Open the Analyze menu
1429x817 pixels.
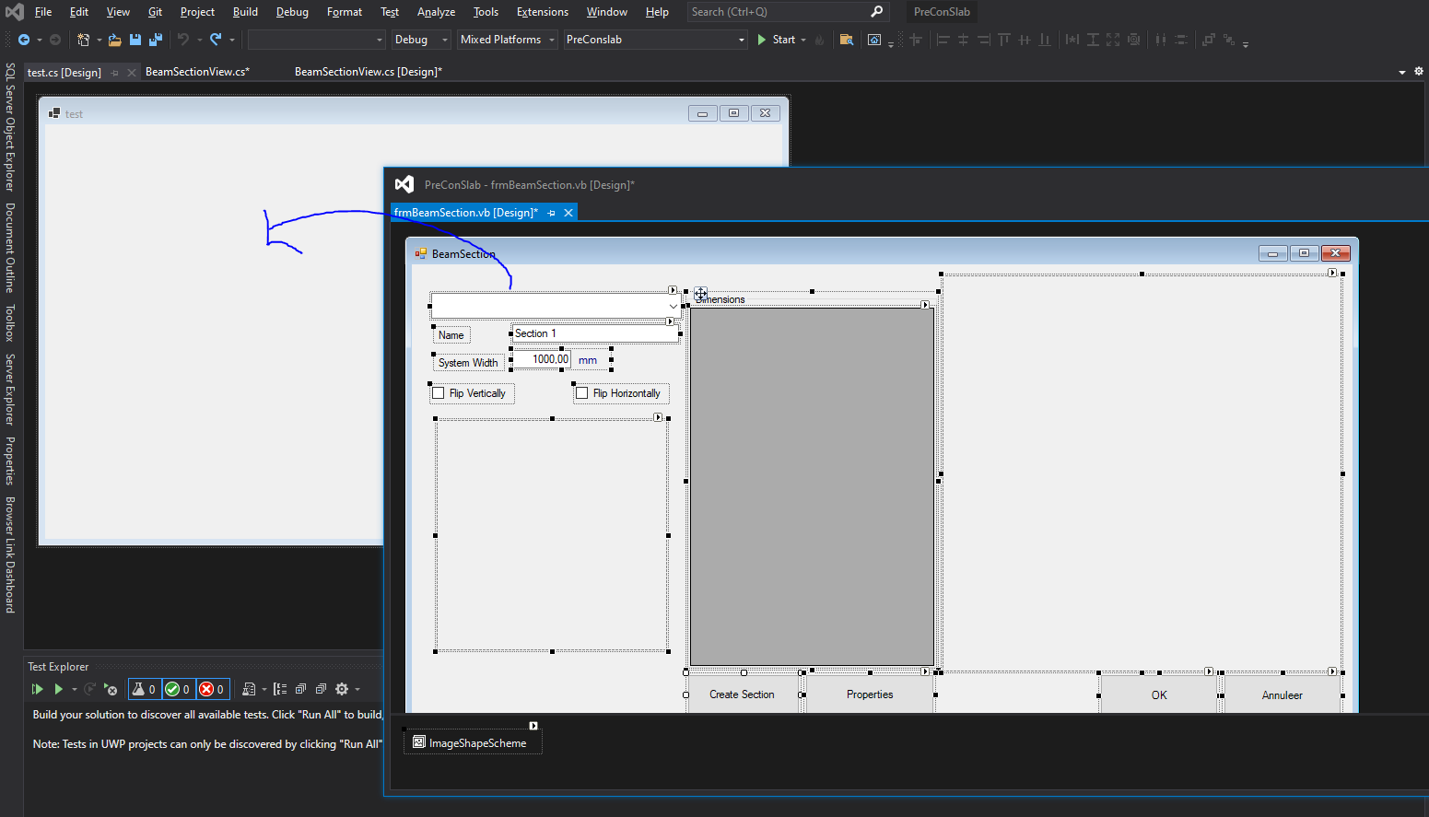(436, 12)
